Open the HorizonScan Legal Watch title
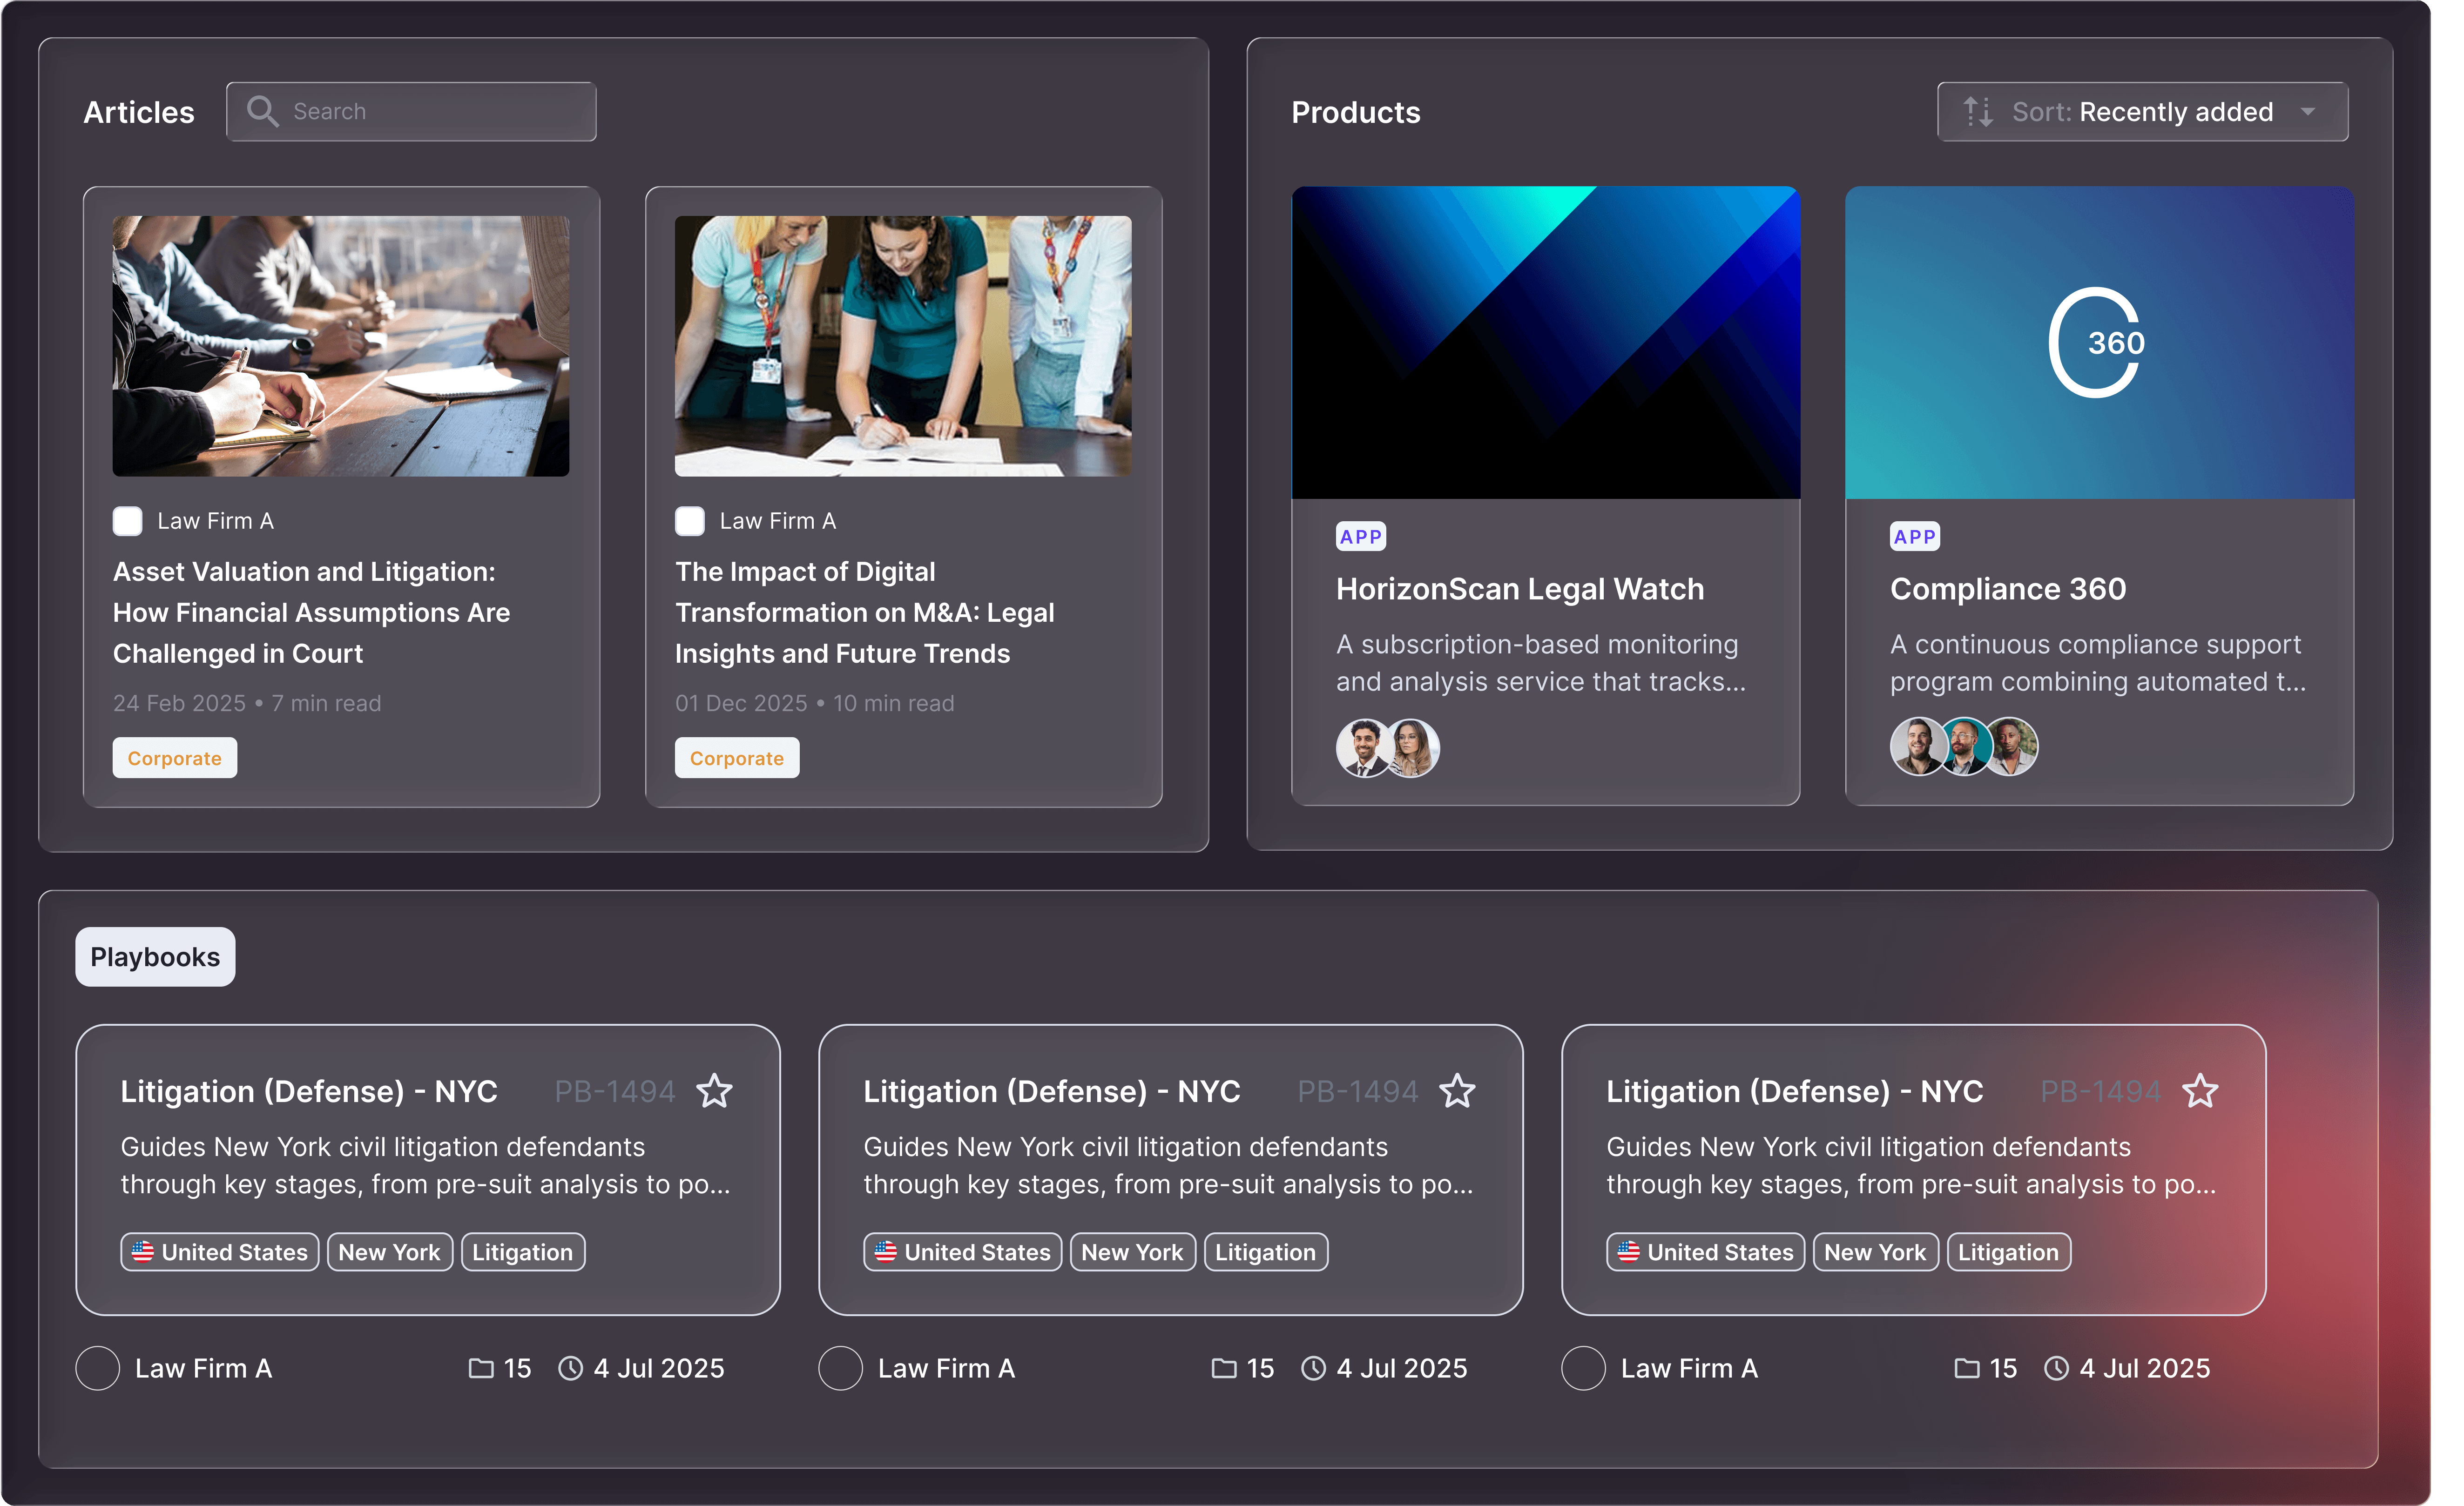The image size is (2464, 1506). coord(1520,589)
